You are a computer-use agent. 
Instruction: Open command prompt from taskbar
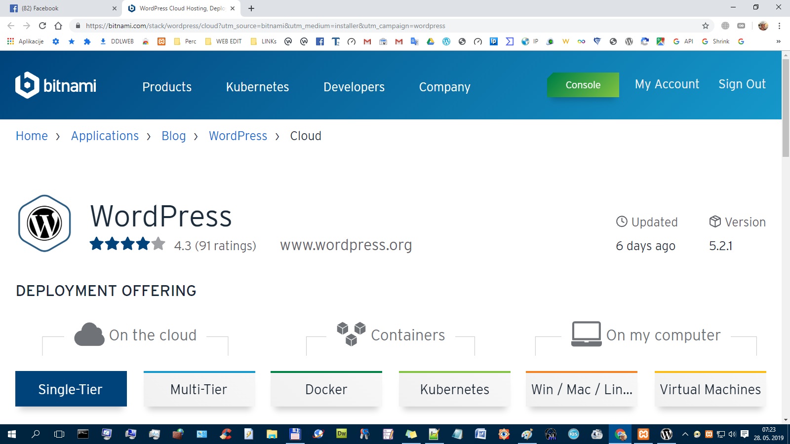pos(83,434)
